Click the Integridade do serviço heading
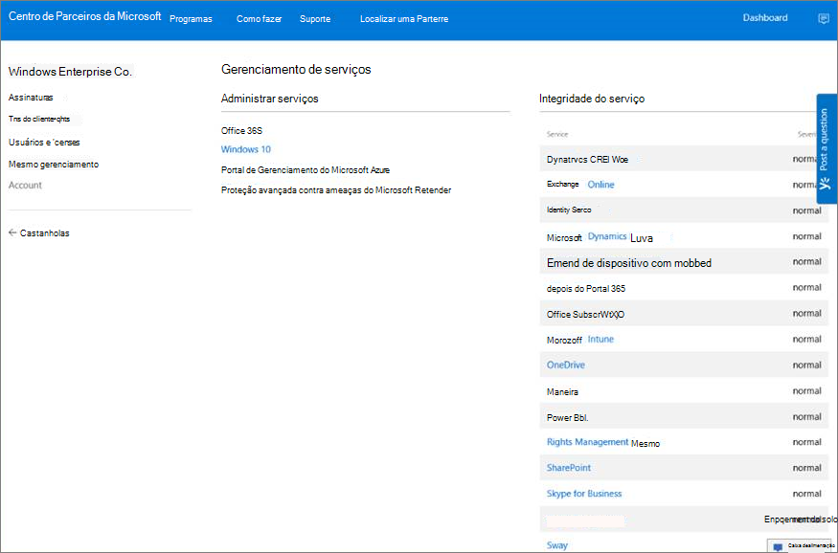The image size is (838, 553). [592, 99]
